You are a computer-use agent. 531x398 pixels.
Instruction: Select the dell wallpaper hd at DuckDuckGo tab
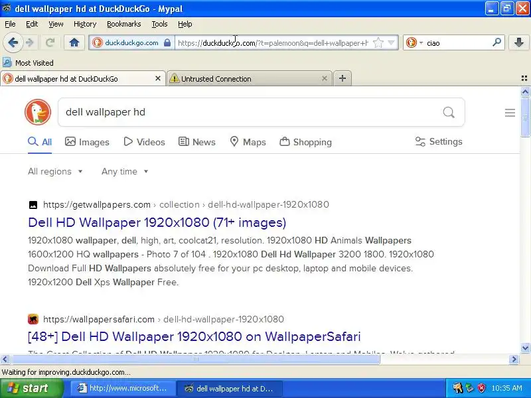83,78
